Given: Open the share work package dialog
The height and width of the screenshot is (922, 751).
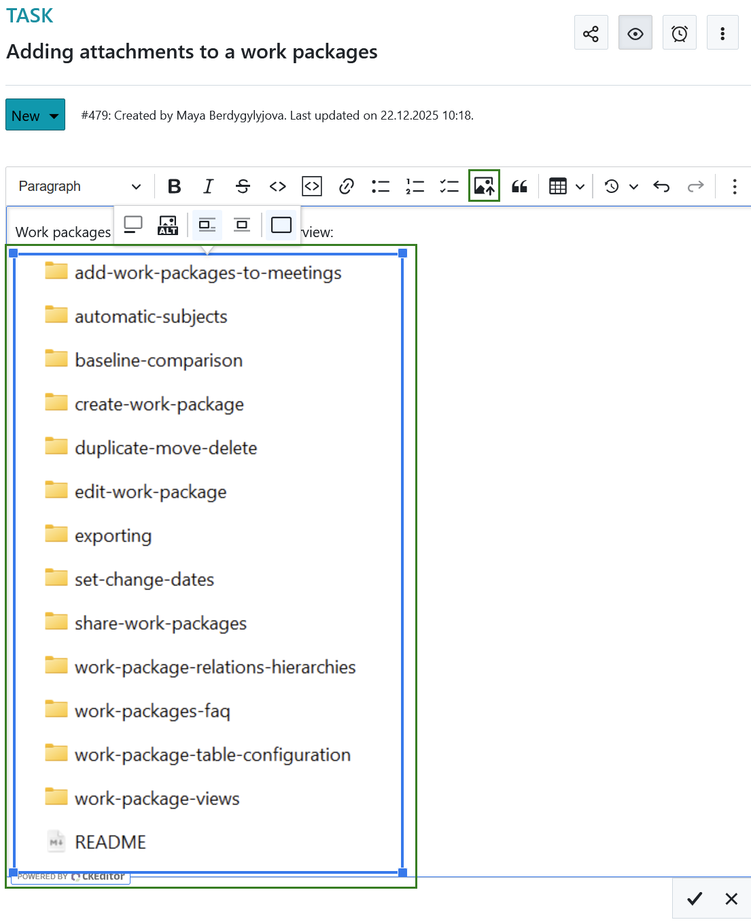Looking at the screenshot, I should point(591,32).
